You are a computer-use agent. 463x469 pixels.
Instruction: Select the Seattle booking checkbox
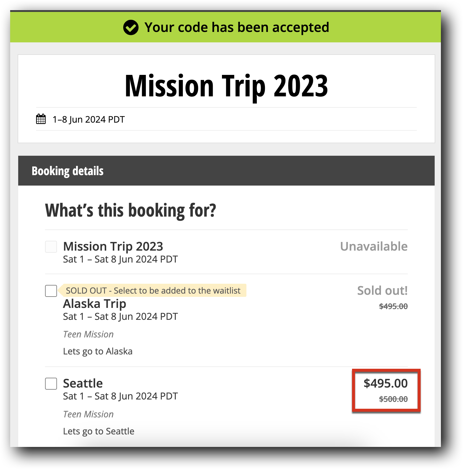51,384
